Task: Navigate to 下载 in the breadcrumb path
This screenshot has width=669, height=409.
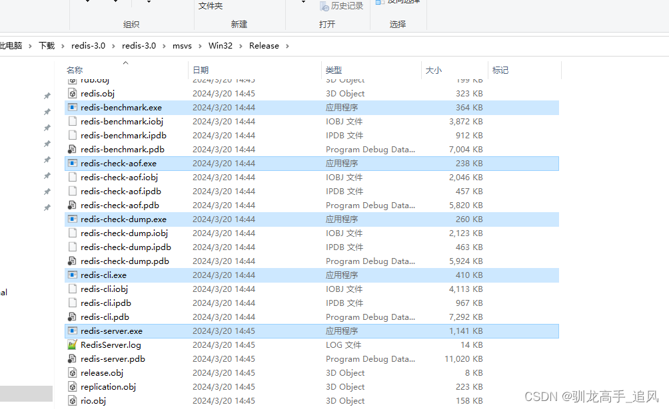Action: point(47,46)
